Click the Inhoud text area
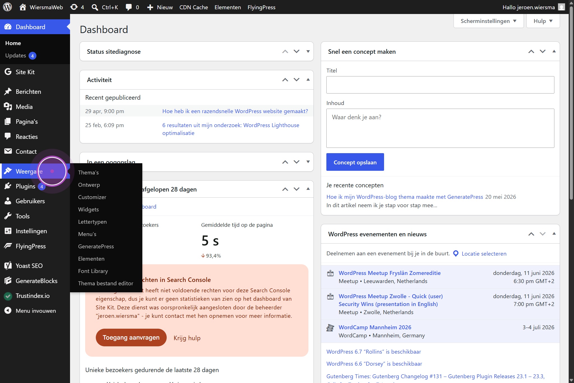Screen dimensions: 574x383 click(440, 128)
